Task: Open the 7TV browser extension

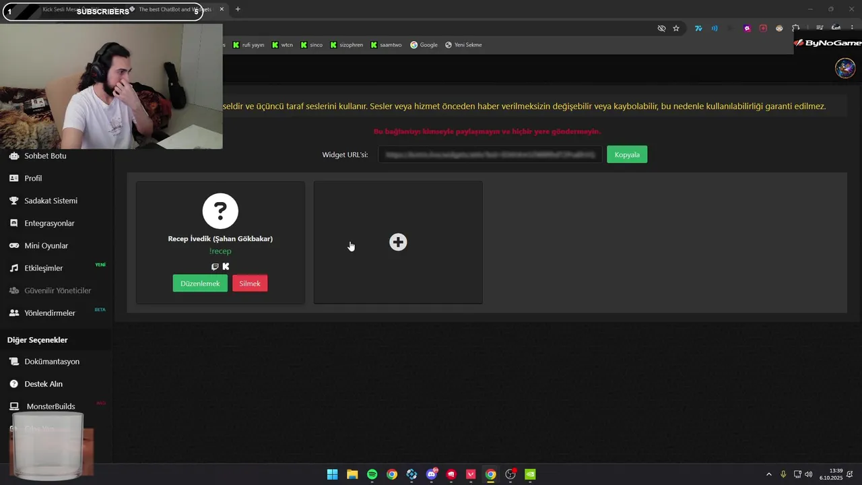Action: (x=698, y=28)
